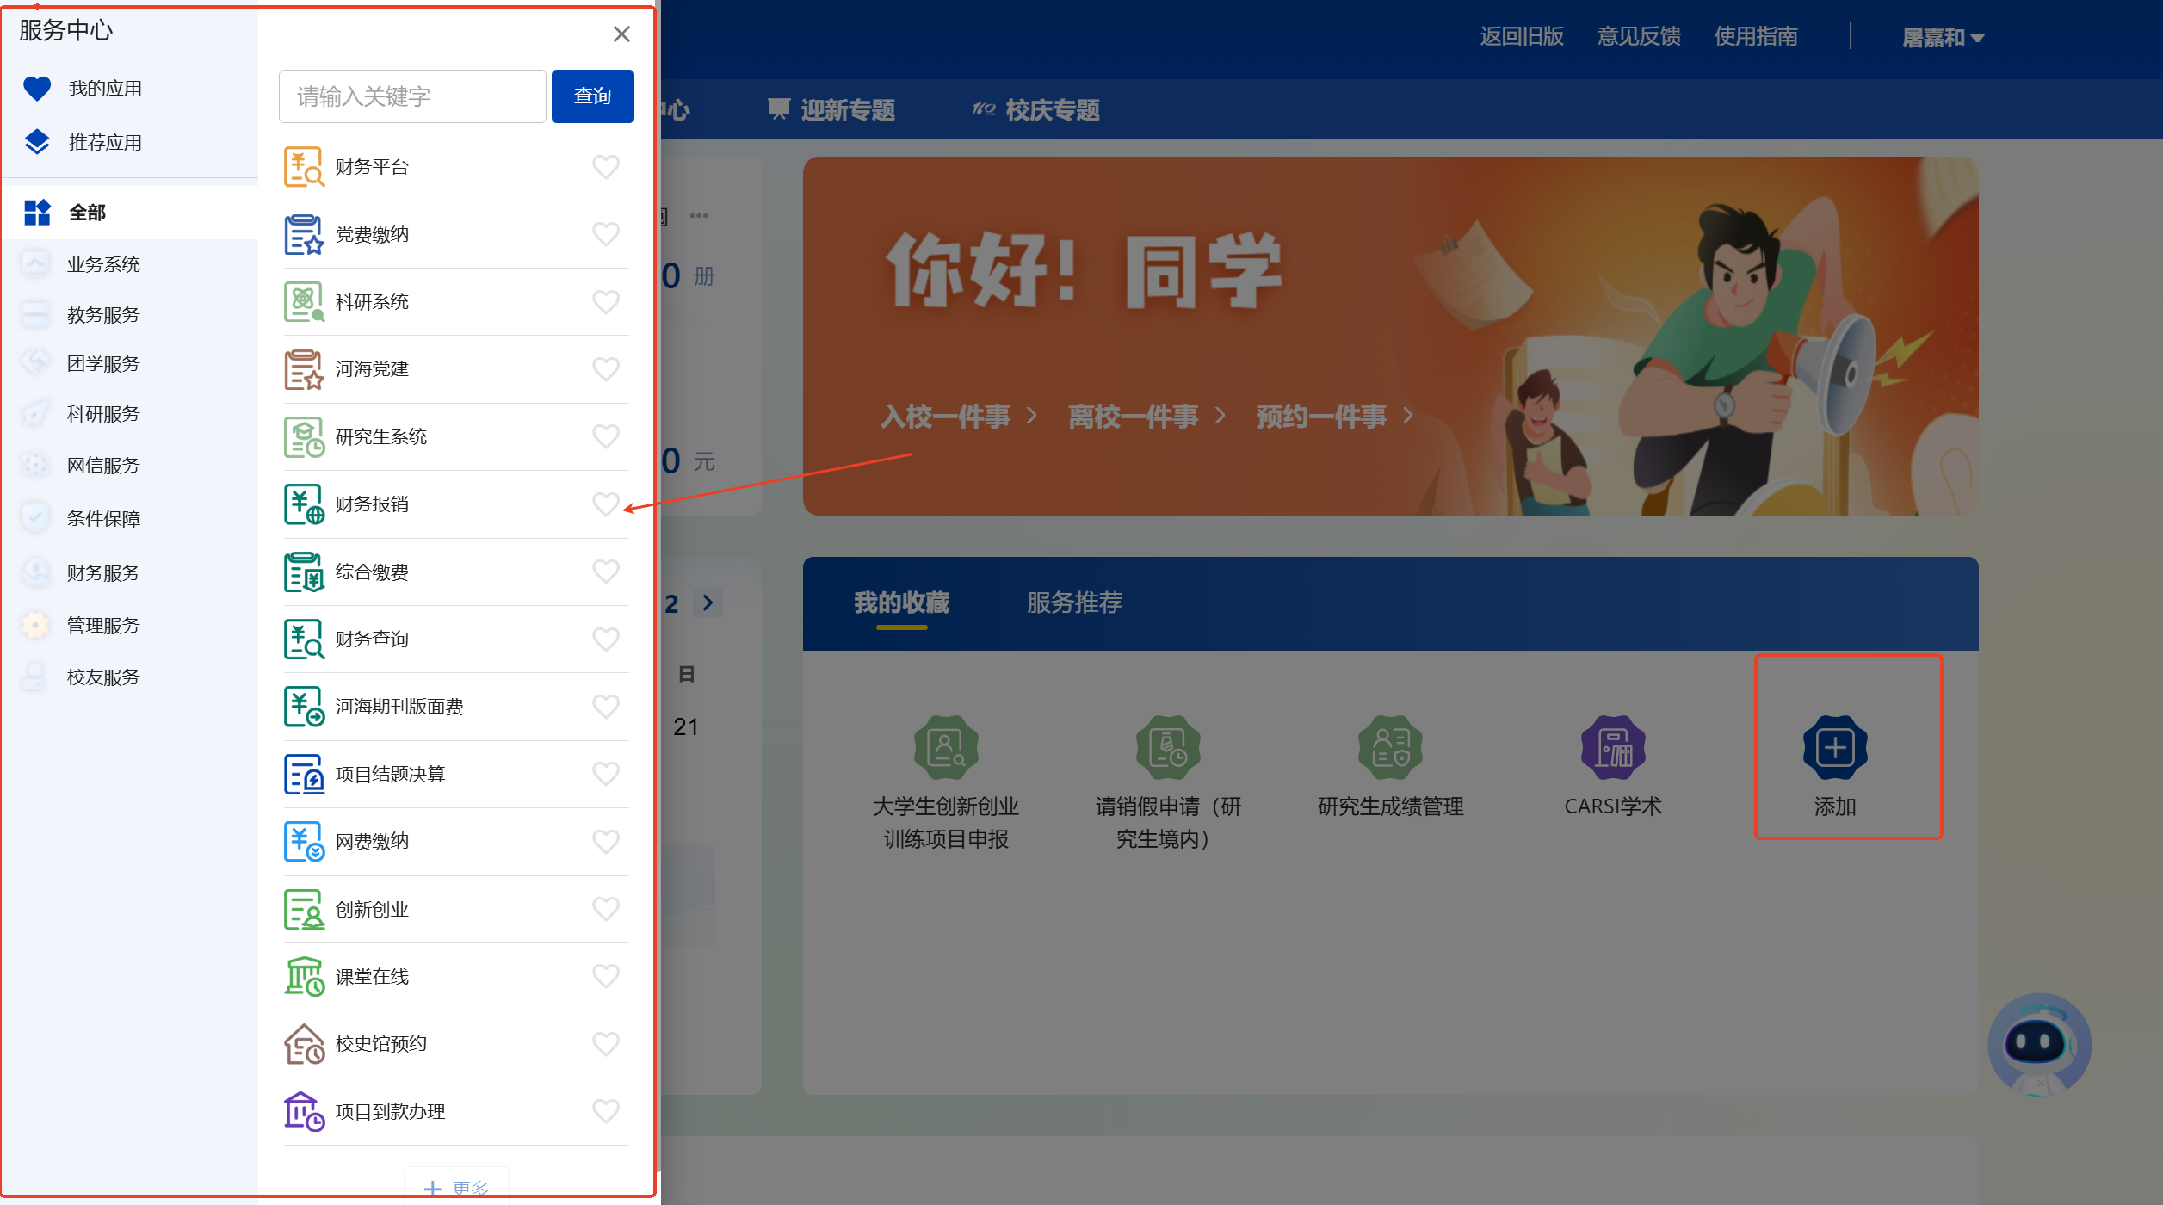
Task: Expand the list with 更多 button
Action: click(457, 1187)
